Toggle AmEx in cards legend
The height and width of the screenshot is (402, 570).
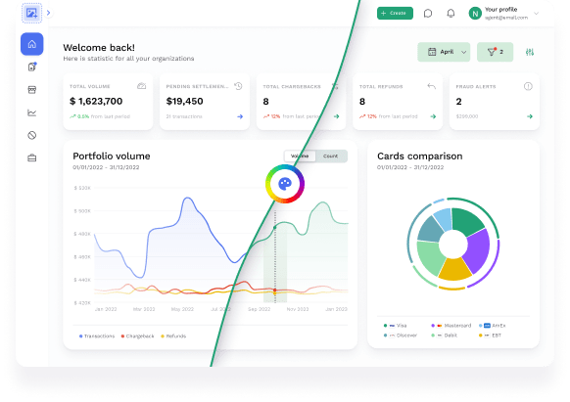pos(493,326)
